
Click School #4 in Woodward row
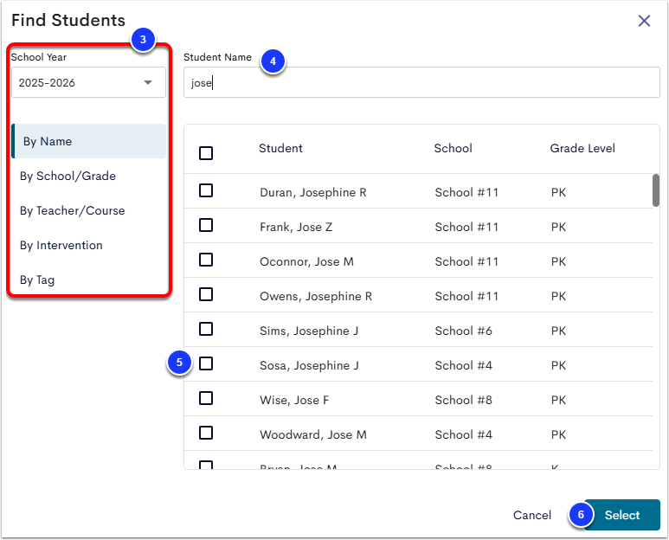coord(463,434)
